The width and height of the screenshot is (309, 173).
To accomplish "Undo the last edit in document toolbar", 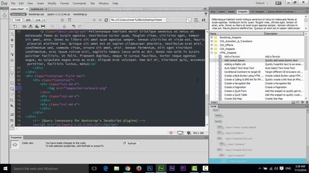I will tap(73, 26).
